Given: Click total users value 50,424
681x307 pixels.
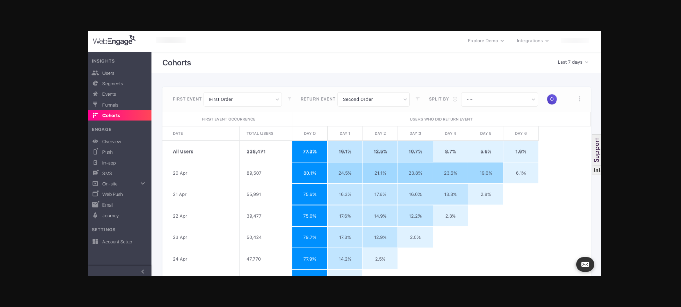Looking at the screenshot, I should (x=254, y=237).
